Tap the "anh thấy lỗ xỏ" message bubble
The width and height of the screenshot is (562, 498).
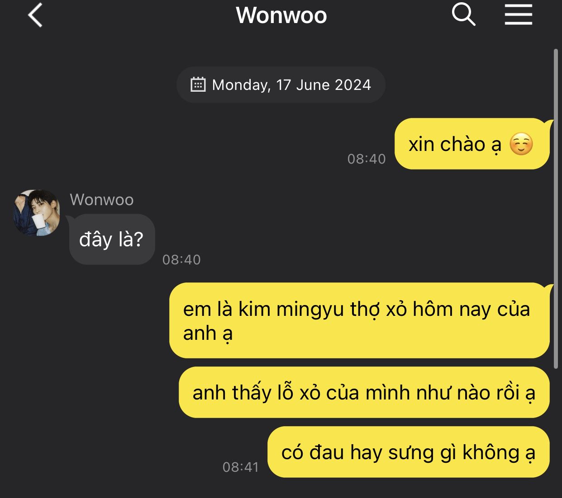[364, 392]
